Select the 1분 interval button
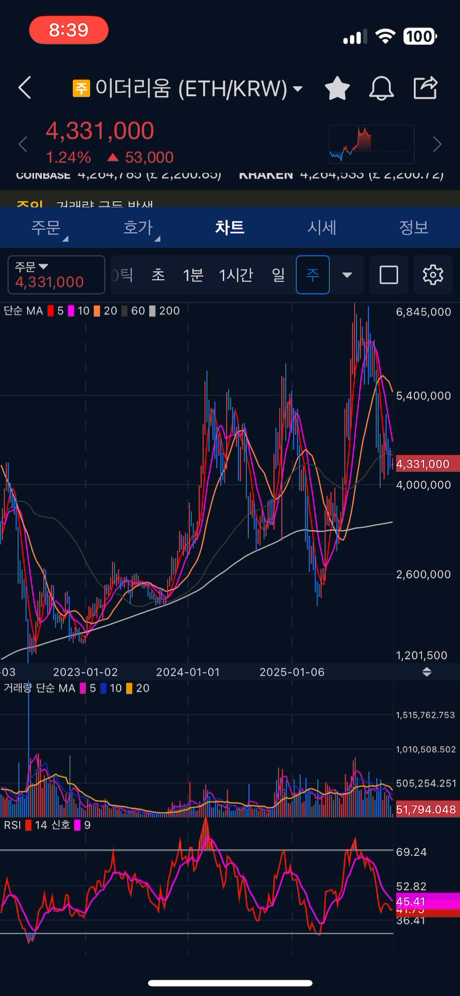460x996 pixels. [193, 275]
